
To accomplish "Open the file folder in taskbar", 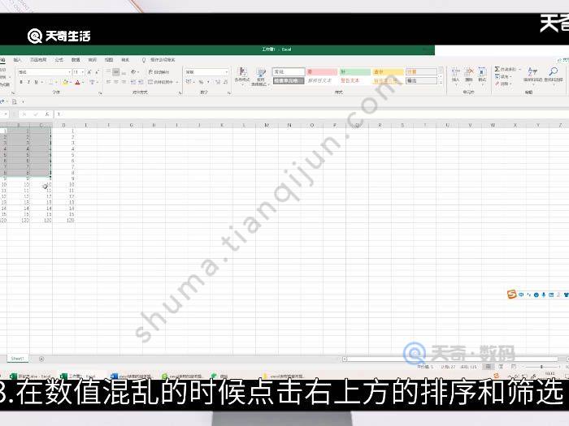I will pyautogui.click(x=283, y=376).
